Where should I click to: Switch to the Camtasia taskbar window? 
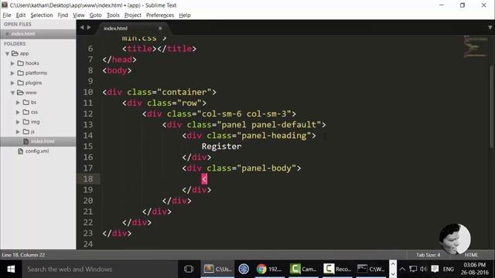coord(303,270)
